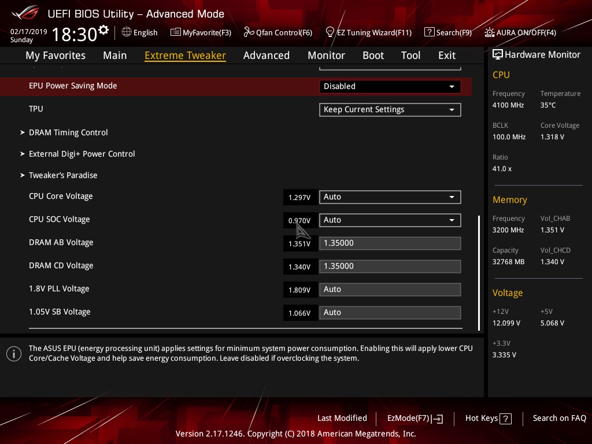Open the CPU Core Voltage Auto dropdown
592x444 pixels.
point(390,197)
